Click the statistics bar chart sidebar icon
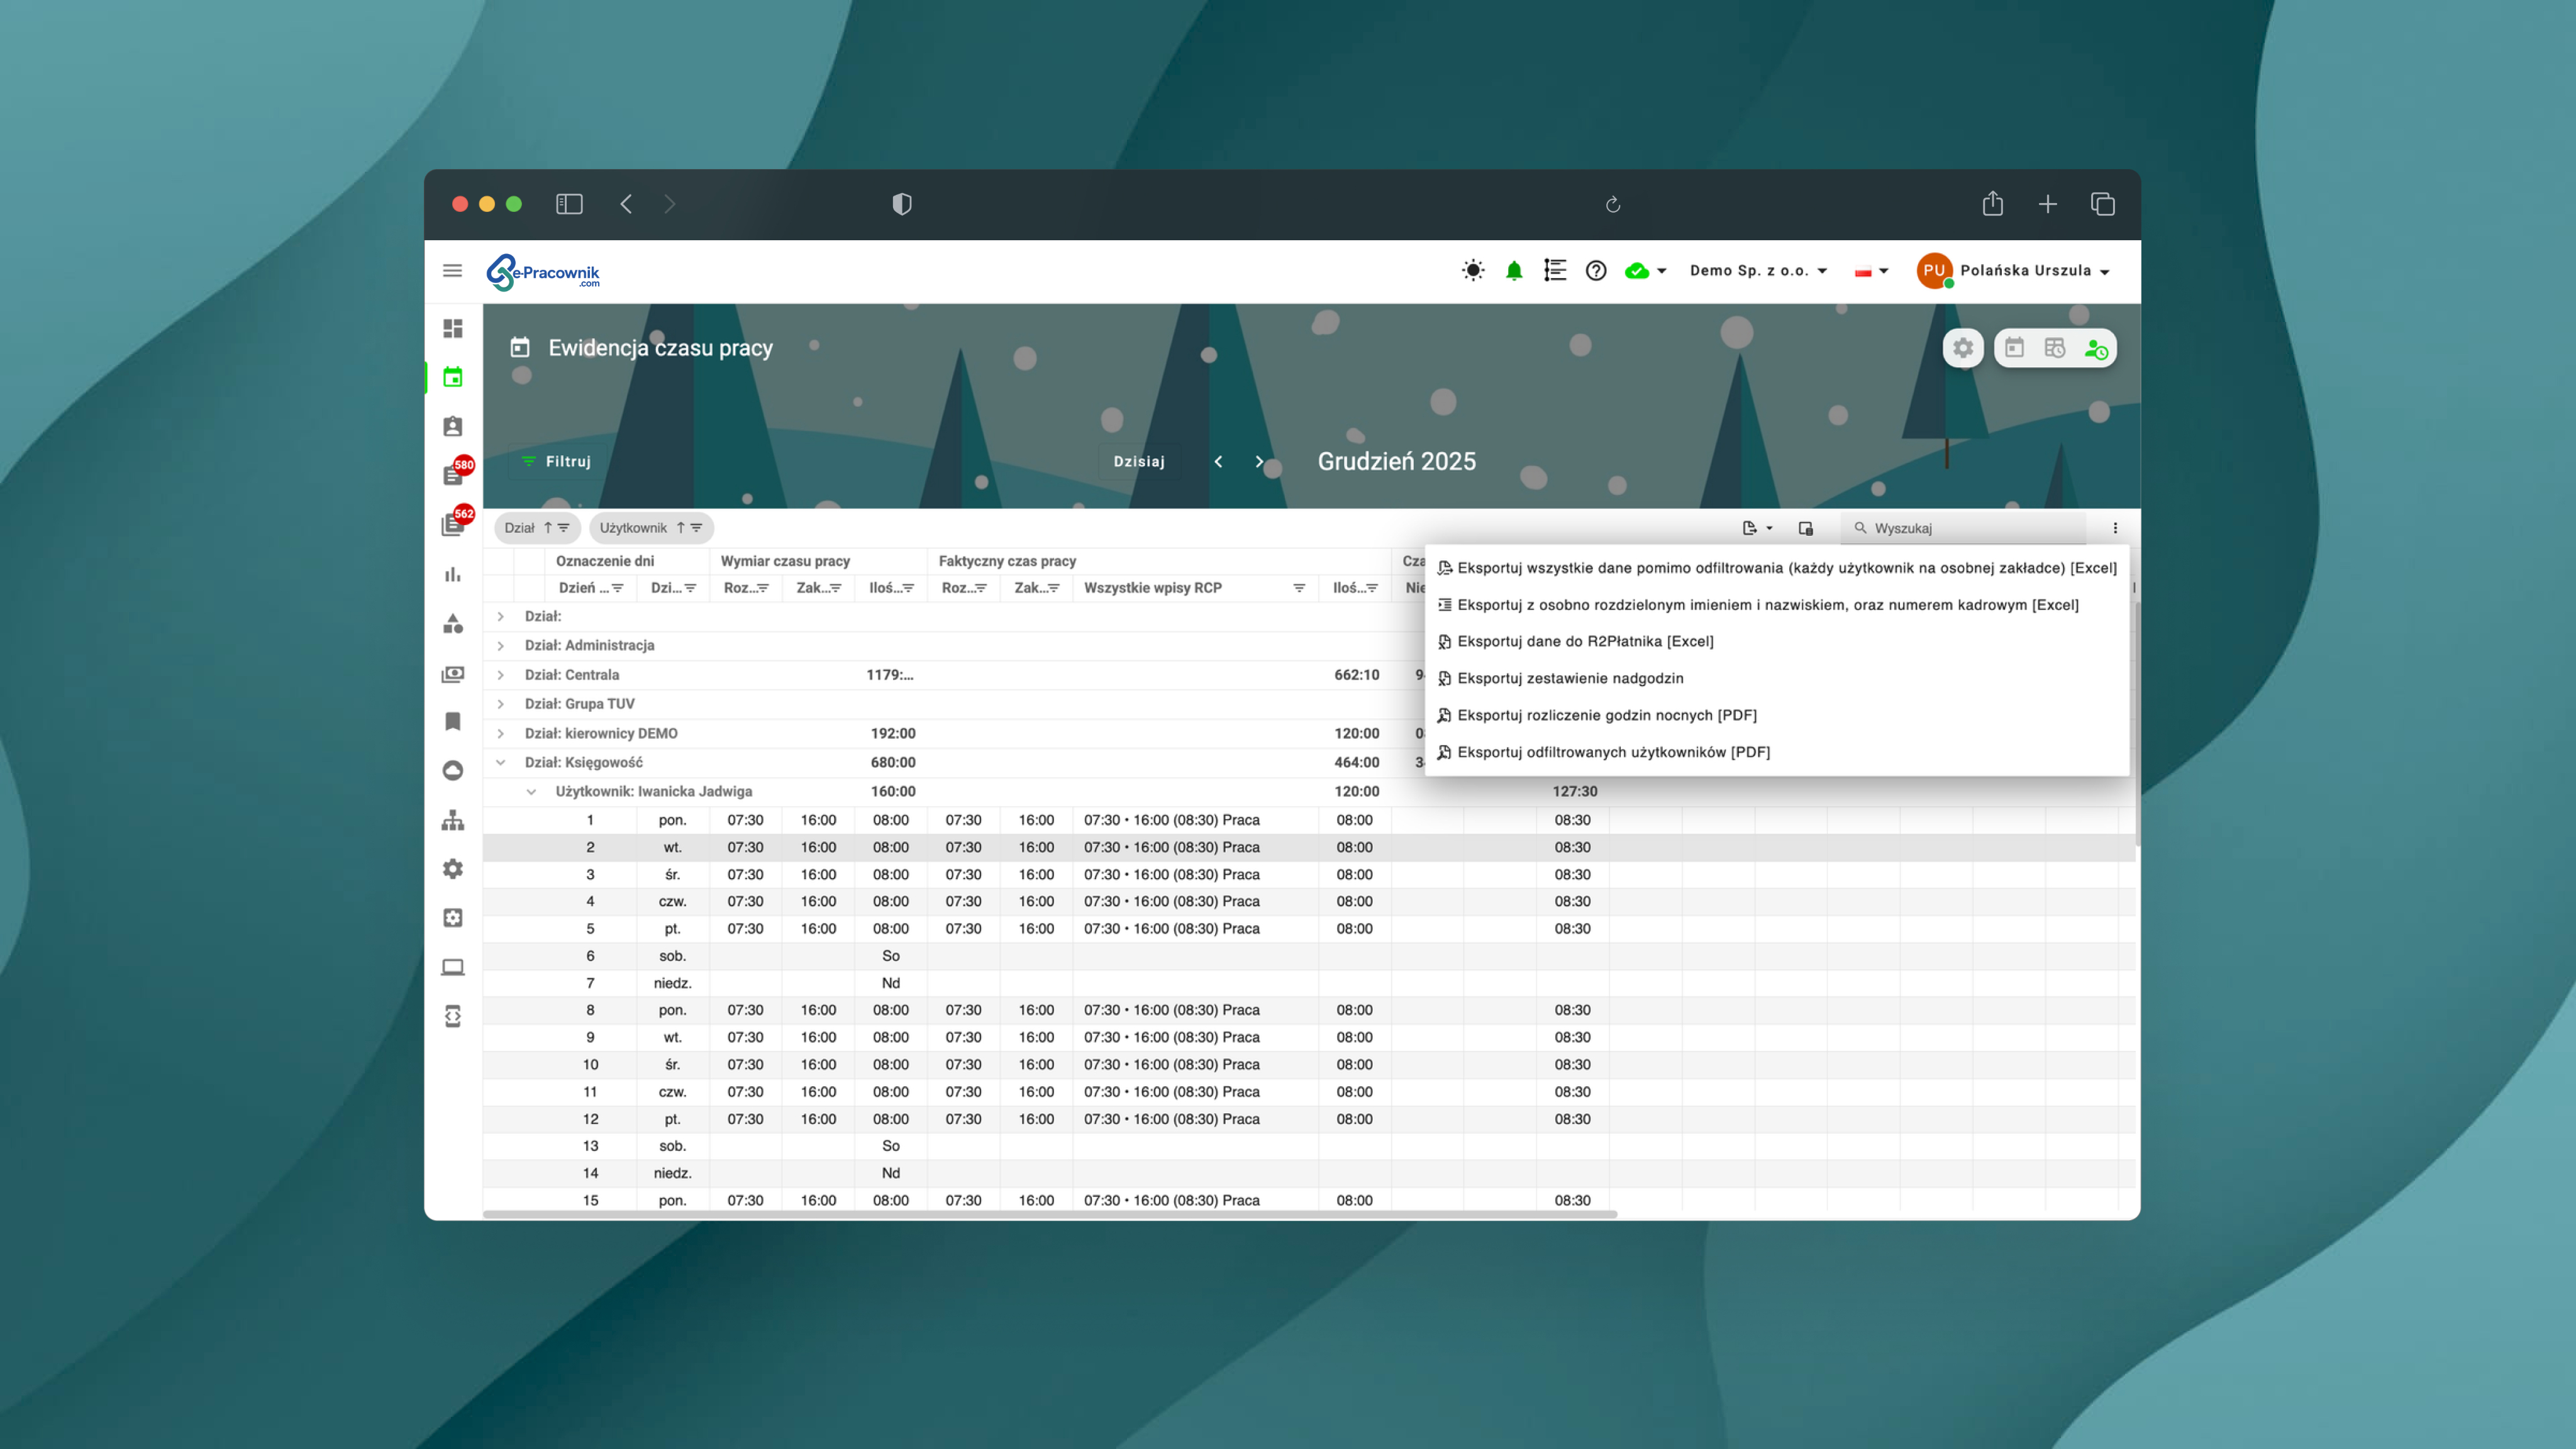 tap(453, 575)
